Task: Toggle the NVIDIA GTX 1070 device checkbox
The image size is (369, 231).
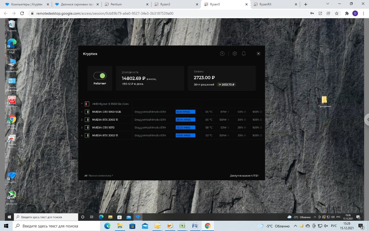Action: tap(87, 128)
